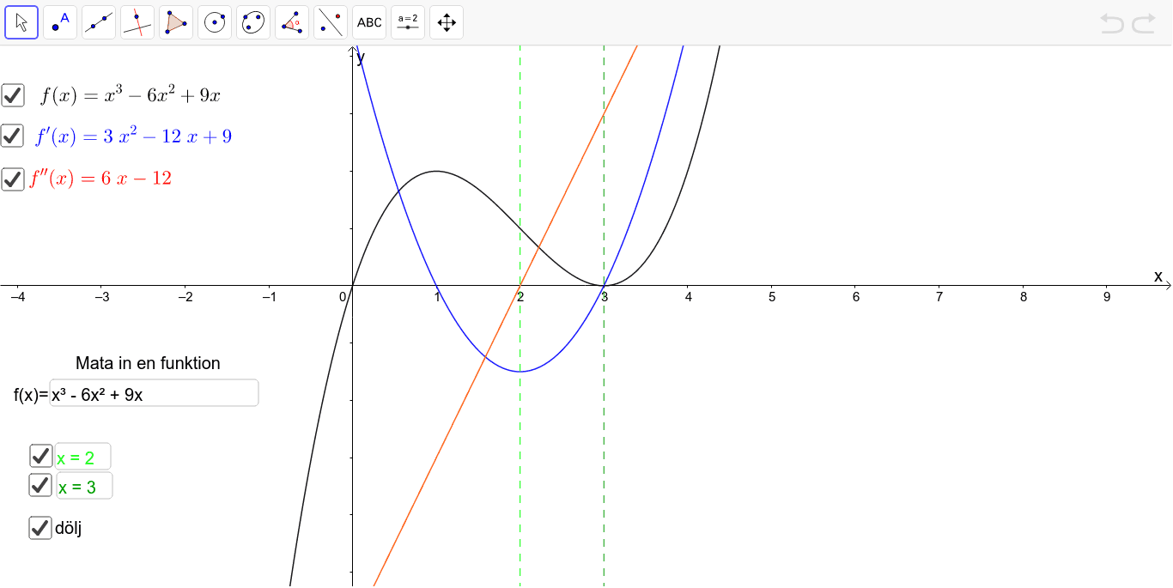Choose Circle with center through point tool

click(215, 22)
